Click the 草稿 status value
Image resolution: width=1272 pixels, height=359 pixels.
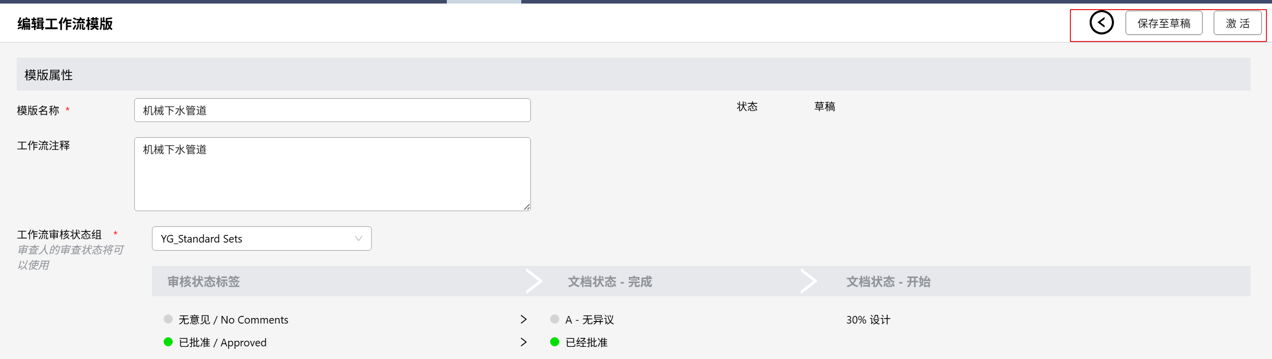coord(824,106)
